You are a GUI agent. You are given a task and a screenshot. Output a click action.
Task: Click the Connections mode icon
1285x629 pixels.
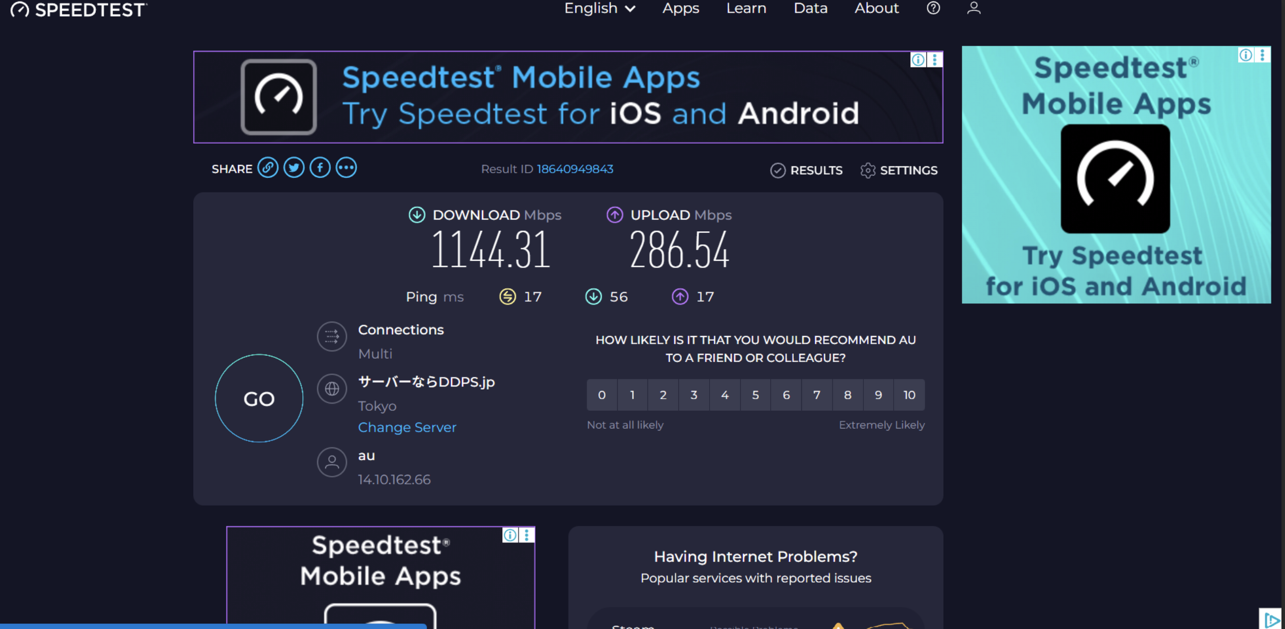click(332, 337)
